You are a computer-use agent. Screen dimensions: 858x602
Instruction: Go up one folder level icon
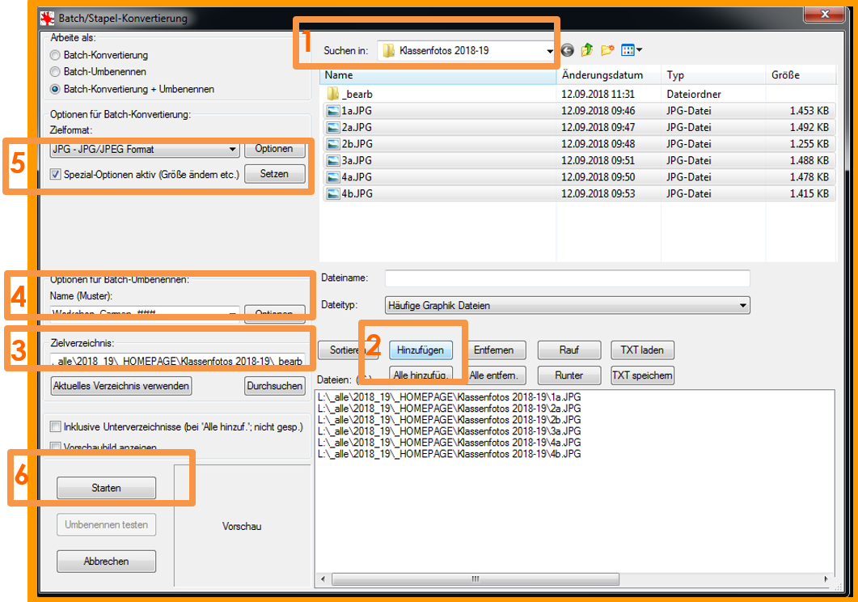pyautogui.click(x=587, y=50)
